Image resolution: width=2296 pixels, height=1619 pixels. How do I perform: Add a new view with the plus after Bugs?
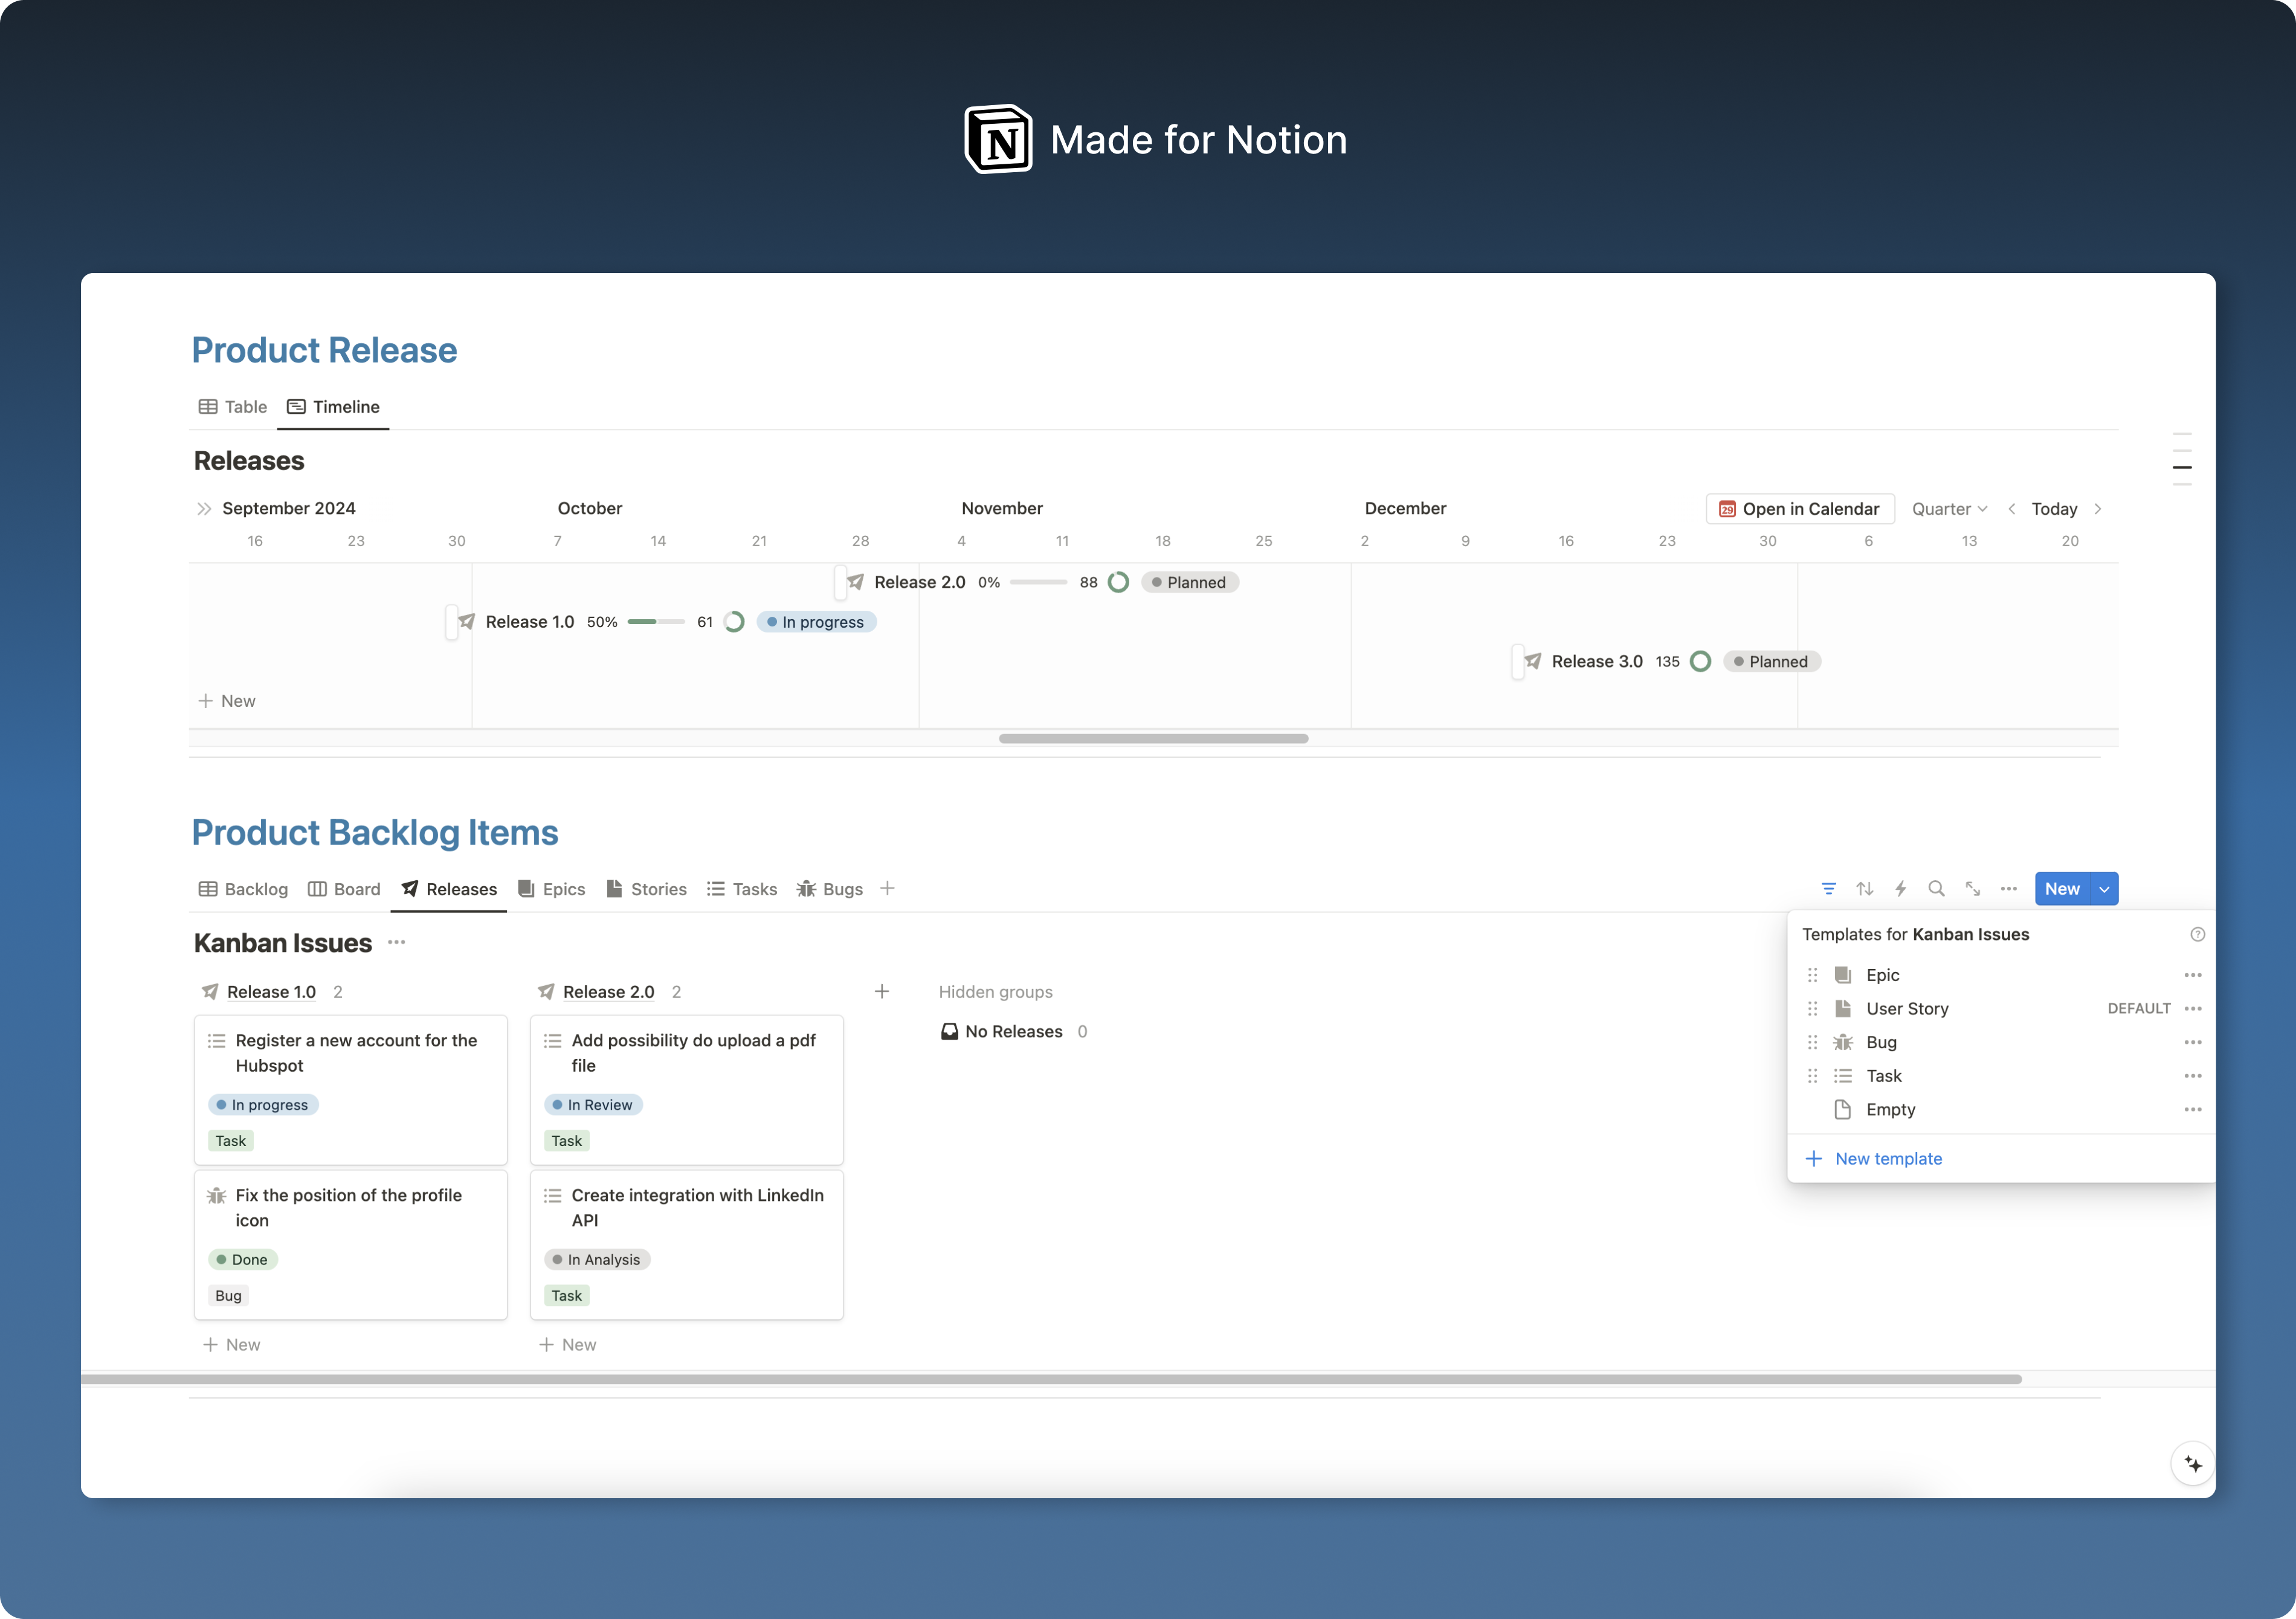pyautogui.click(x=887, y=888)
